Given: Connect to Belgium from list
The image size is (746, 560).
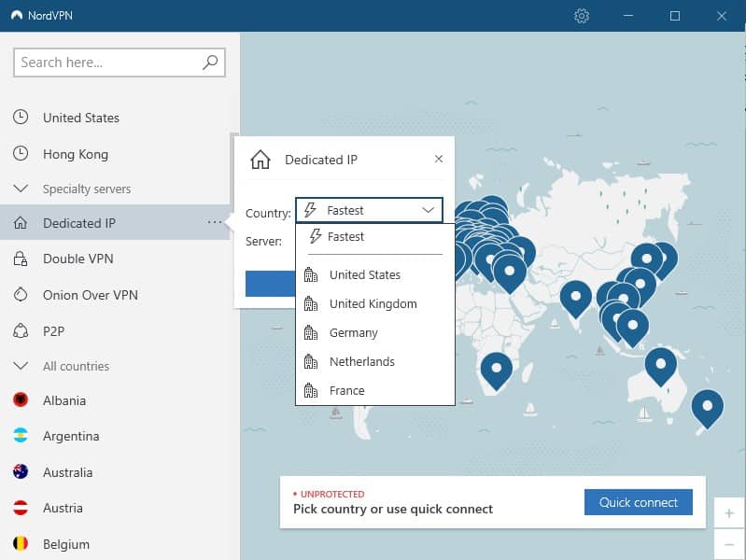Looking at the screenshot, I should pos(115,544).
